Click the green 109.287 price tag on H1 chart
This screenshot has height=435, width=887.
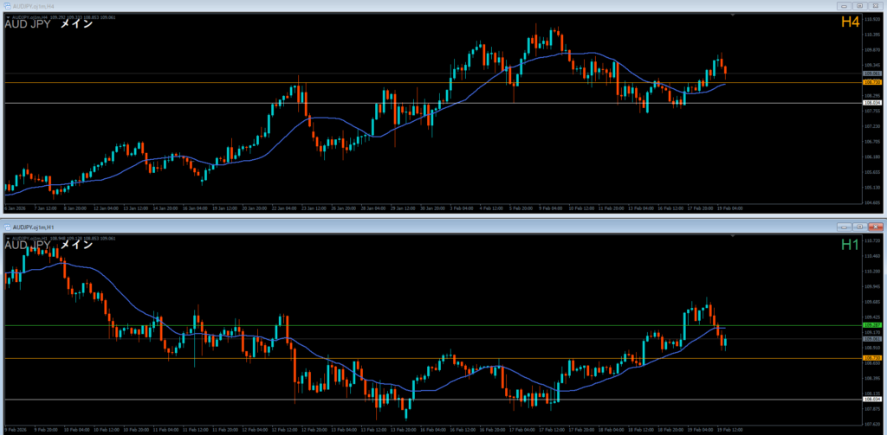[871, 325]
